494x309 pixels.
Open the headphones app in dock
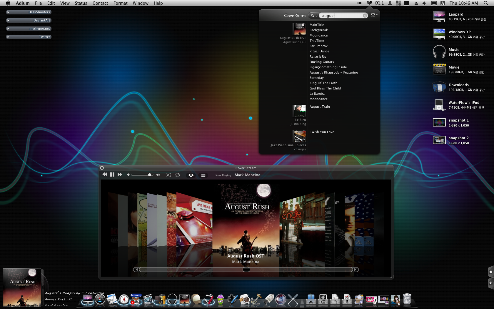(x=172, y=299)
